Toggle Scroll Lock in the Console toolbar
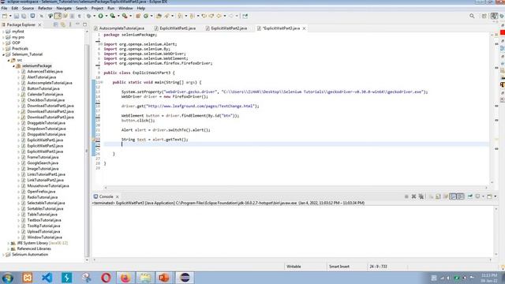Image resolution: width=505 pixels, height=284 pixels. (x=439, y=196)
